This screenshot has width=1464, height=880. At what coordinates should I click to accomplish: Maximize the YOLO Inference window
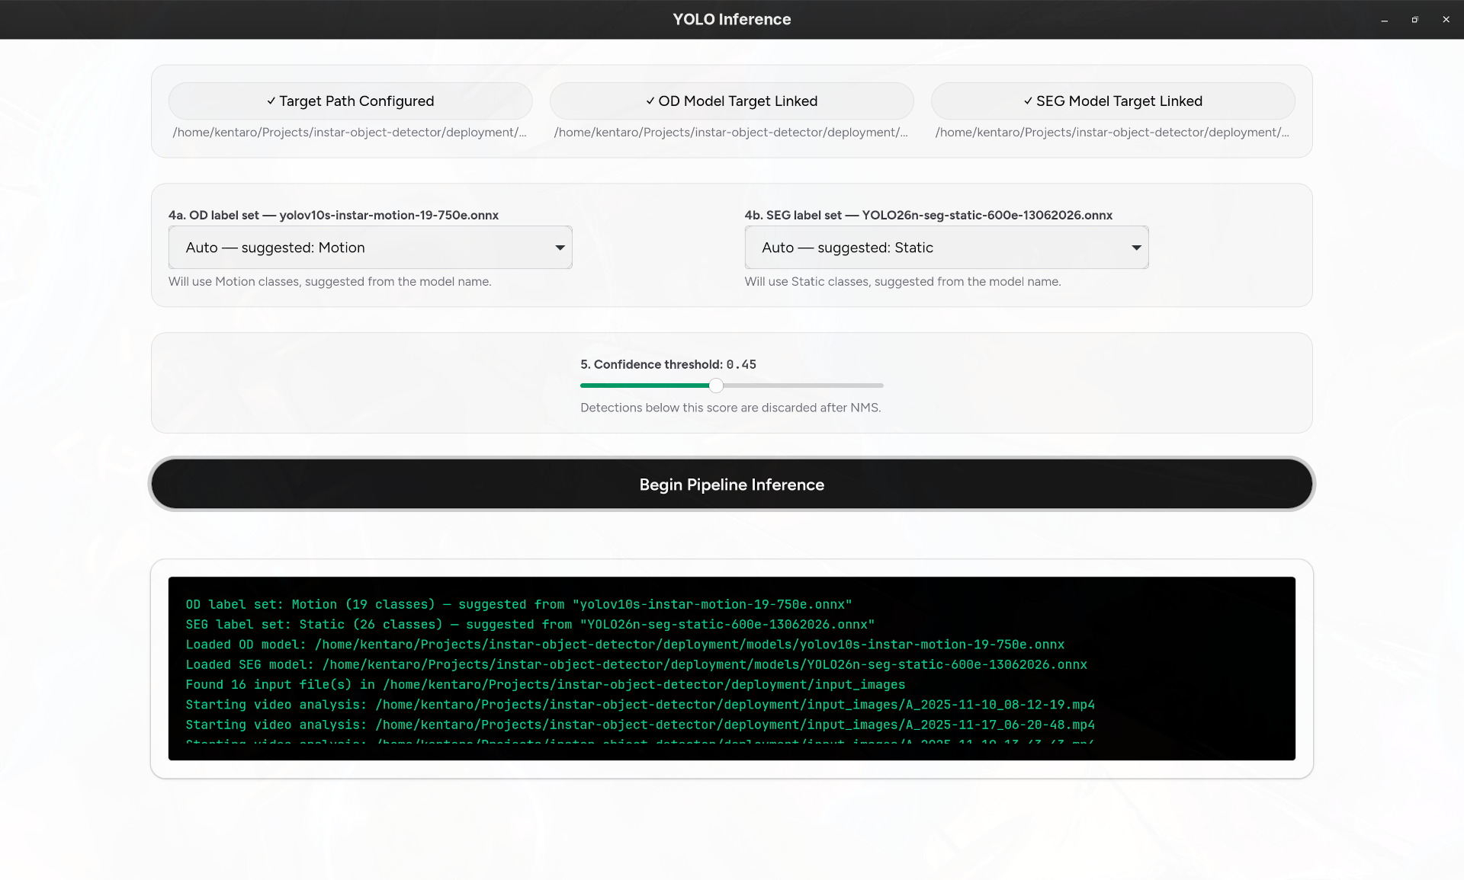1414,20
